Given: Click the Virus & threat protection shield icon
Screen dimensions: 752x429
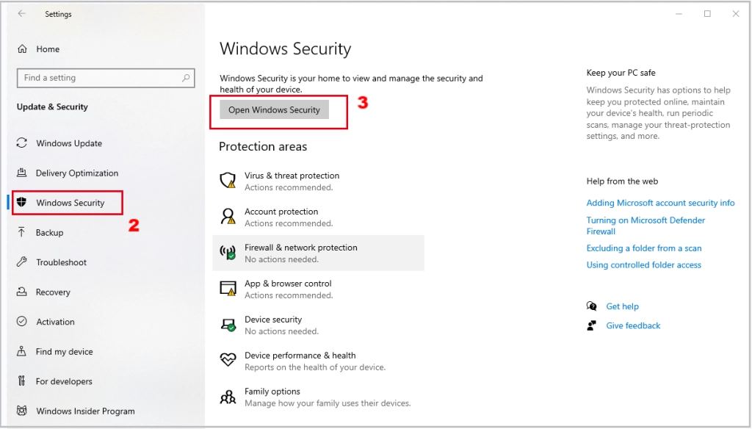Looking at the screenshot, I should click(x=228, y=181).
